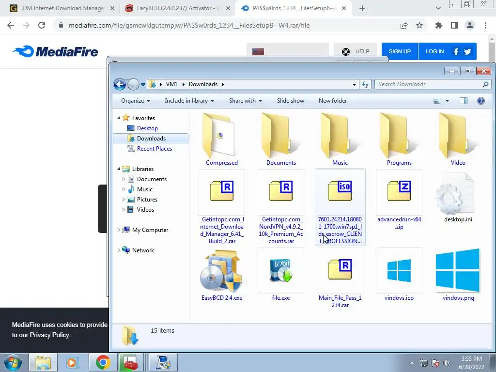The height and width of the screenshot is (372, 496).
Task: Open recent pages dropdown beside nav arrows
Action: point(143,85)
